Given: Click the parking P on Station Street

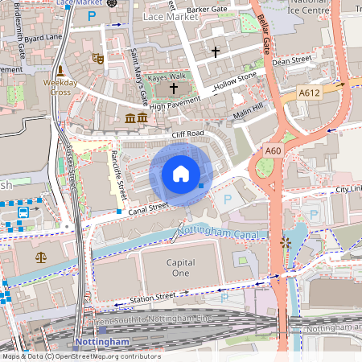Looking at the screenshot, I should (x=224, y=298).
